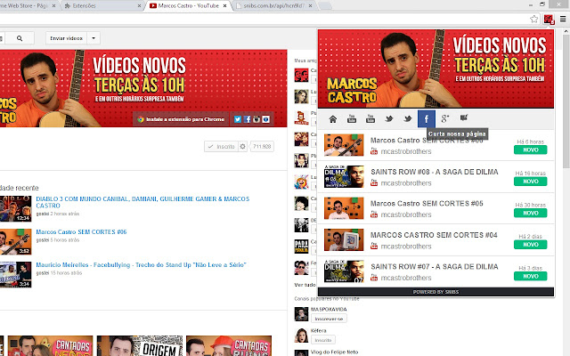The image size is (570, 356).
Task: Select the Marcos Castro - YouTube tab
Action: click(188, 6)
